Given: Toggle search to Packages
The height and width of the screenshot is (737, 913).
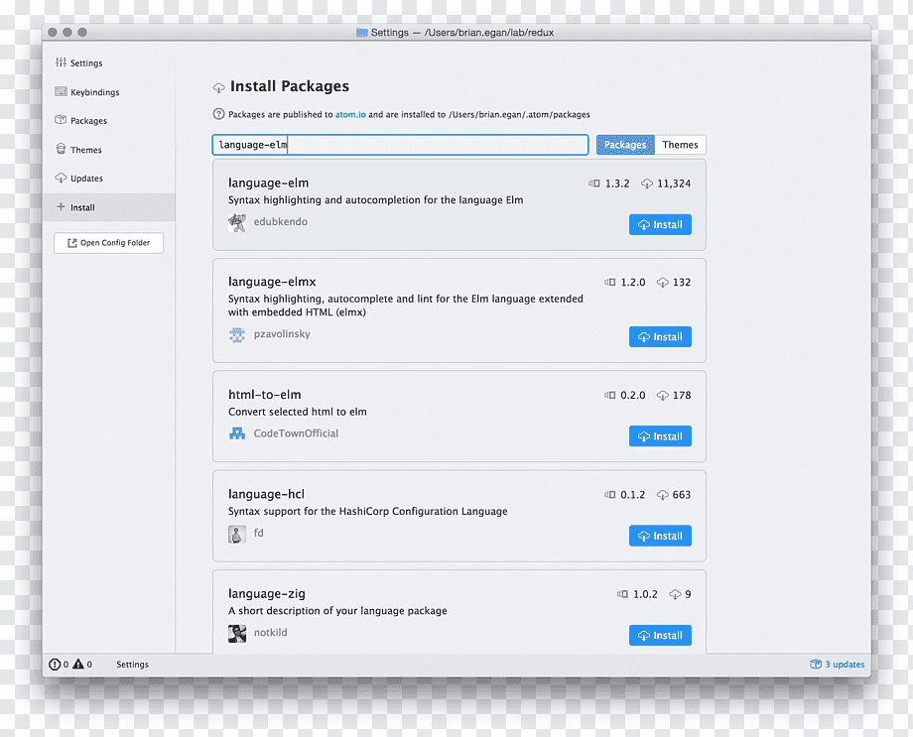Looking at the screenshot, I should [x=625, y=145].
